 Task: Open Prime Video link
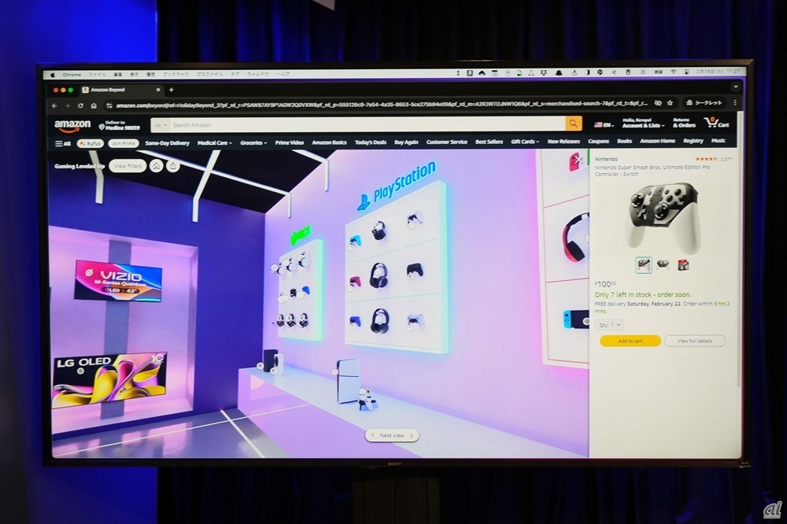[289, 142]
